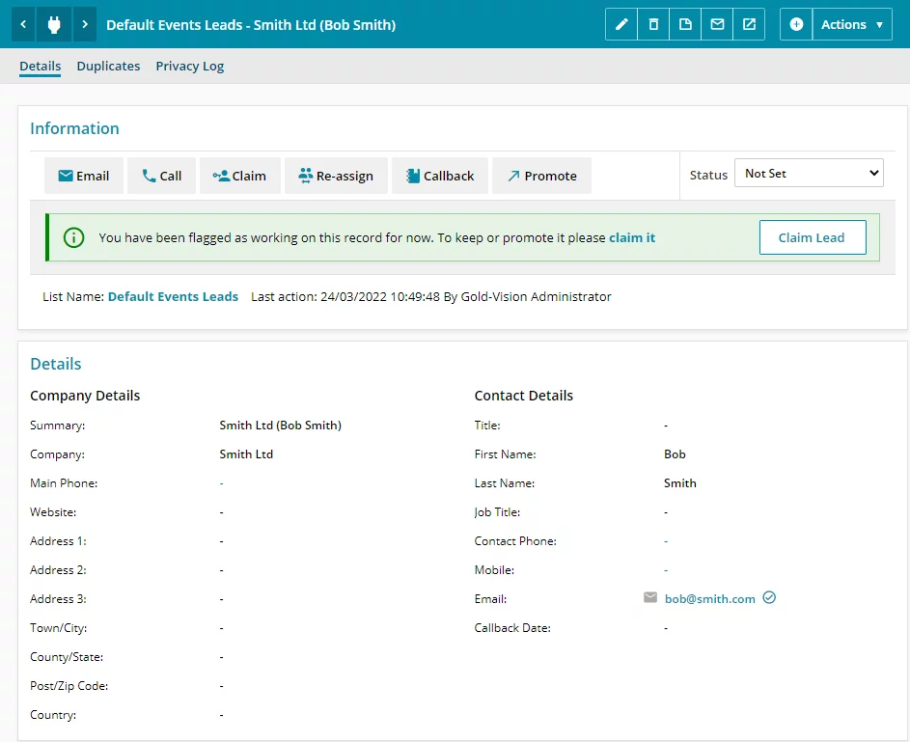Click the trash delete icon
This screenshot has height=742, width=910.
pos(653,24)
